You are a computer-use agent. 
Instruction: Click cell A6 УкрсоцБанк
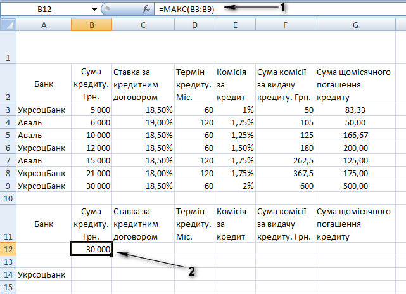point(44,148)
